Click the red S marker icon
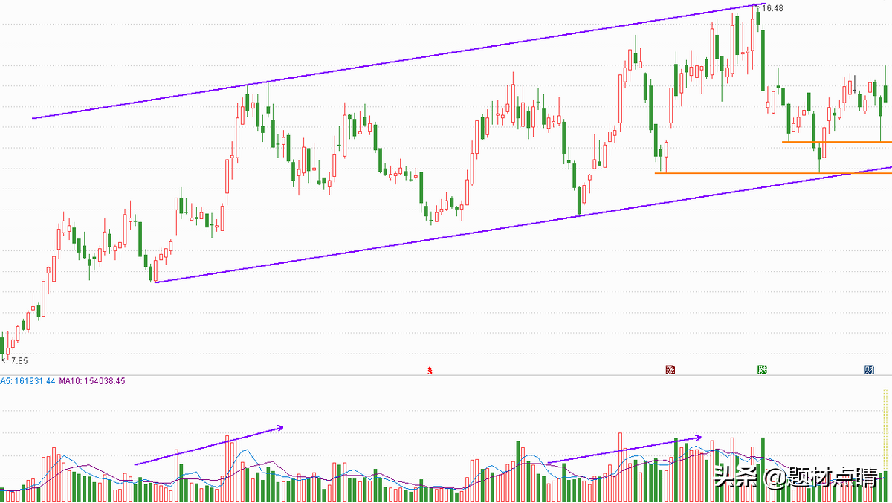The image size is (892, 503). click(x=430, y=369)
